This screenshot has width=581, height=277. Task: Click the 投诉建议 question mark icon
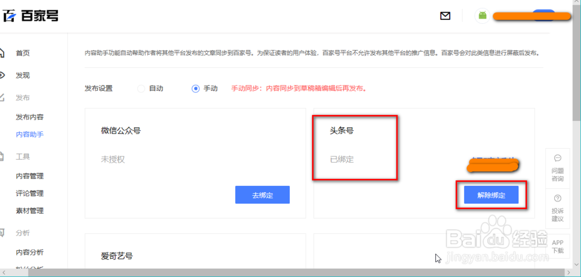557,198
